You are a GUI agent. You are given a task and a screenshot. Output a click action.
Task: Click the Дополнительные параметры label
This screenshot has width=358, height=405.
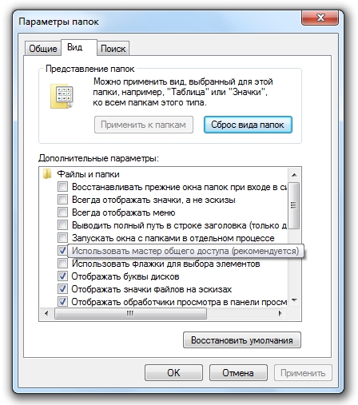(x=98, y=158)
